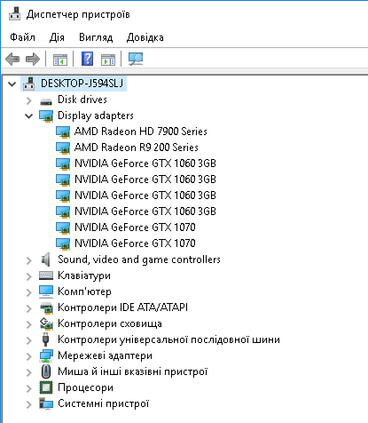Expand the Disk drives node

point(29,100)
